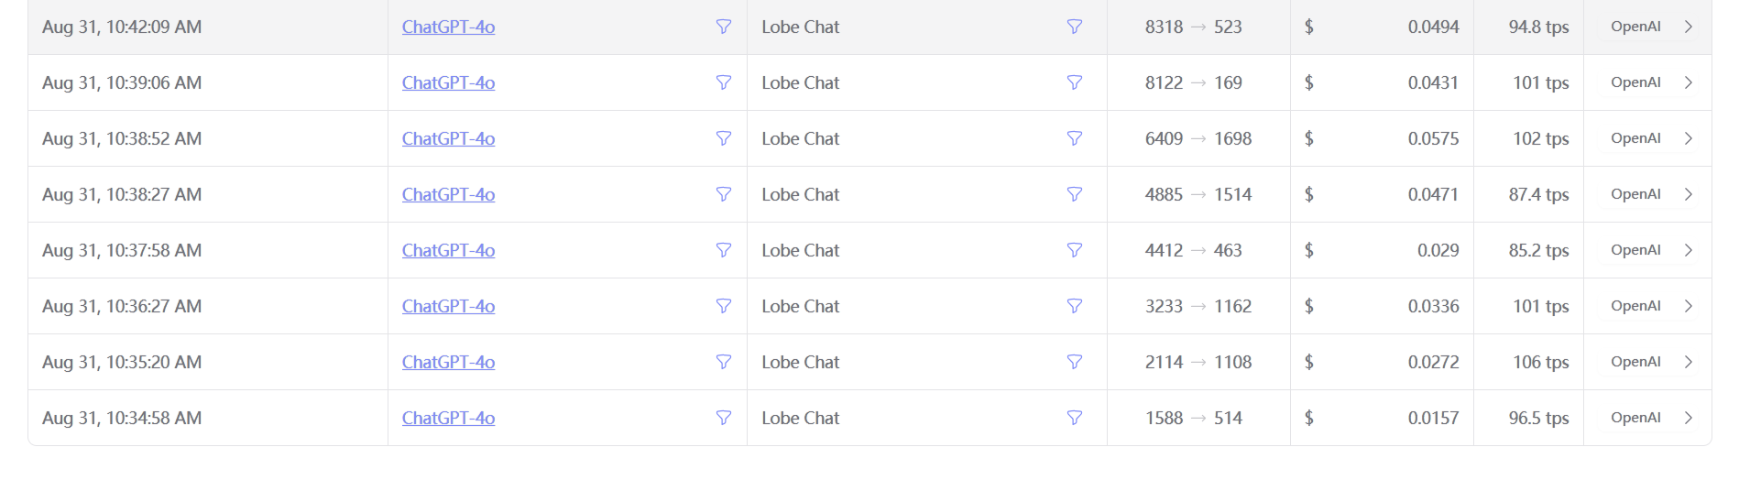The image size is (1739, 480).
Task: Open ChatGPT-4o link in the 10:37:58 AM row
Action: (x=448, y=250)
